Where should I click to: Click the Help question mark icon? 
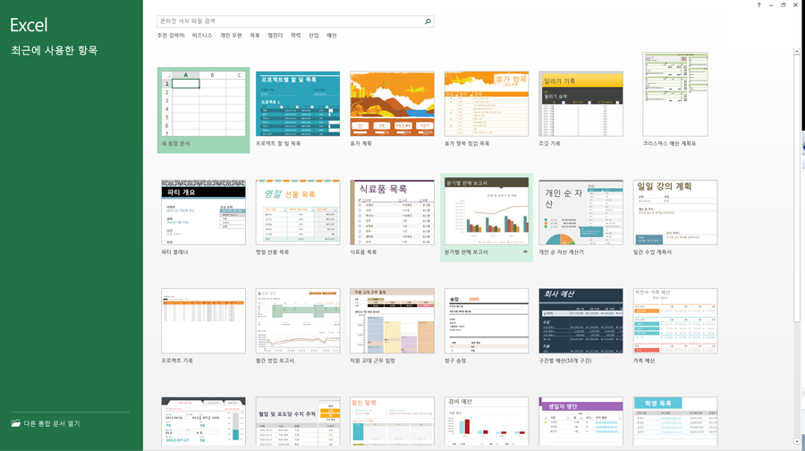(x=758, y=4)
